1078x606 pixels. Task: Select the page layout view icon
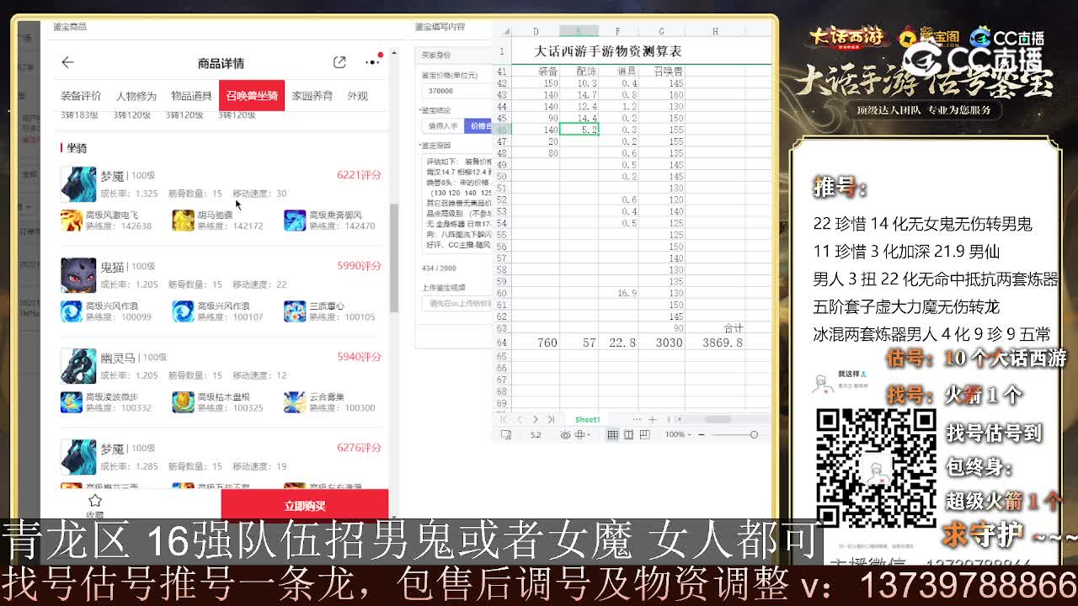click(627, 434)
